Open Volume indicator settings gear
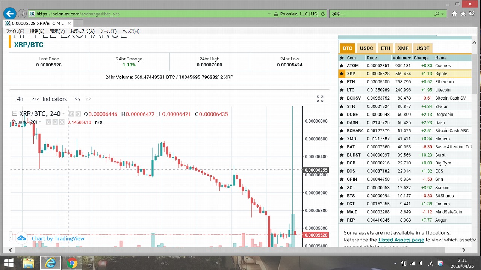Screen dimensions: 481x270 (55, 122)
